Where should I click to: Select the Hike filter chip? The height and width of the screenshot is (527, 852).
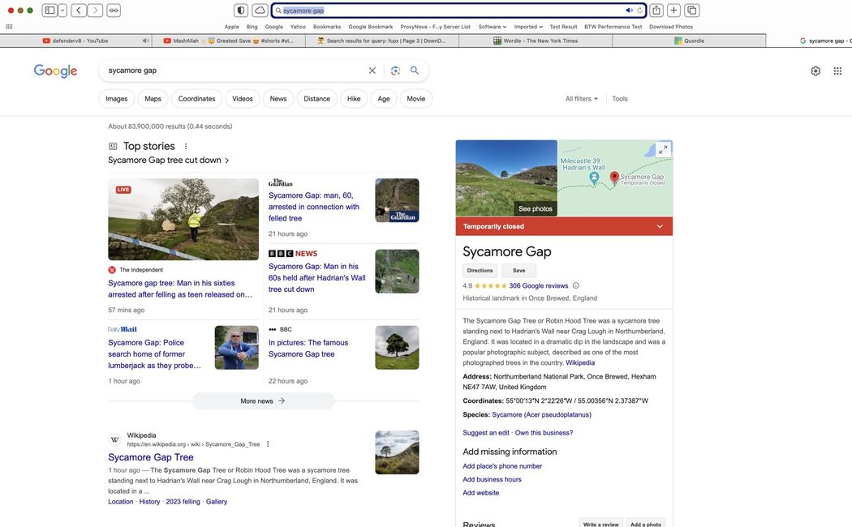click(x=354, y=99)
